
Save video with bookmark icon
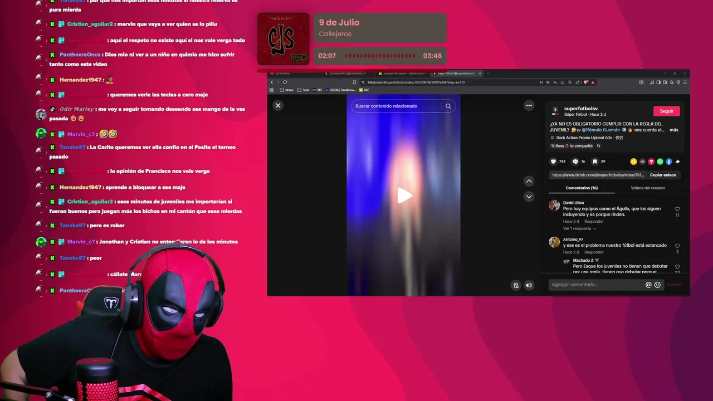click(595, 162)
